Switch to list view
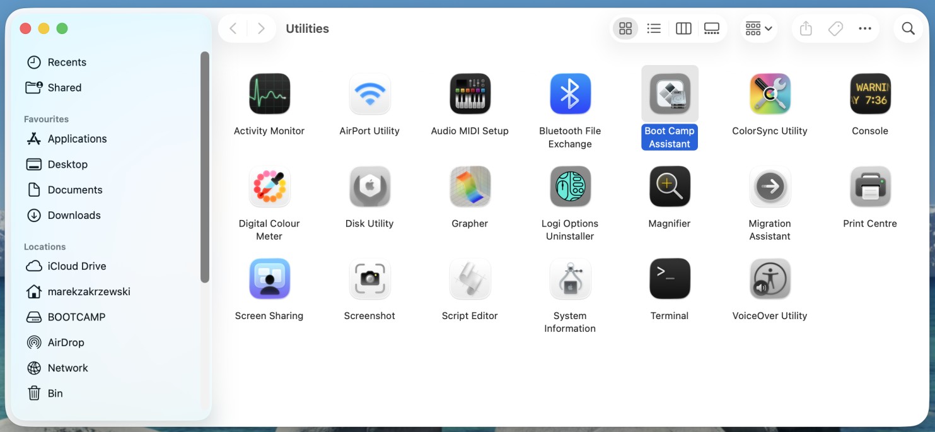This screenshot has width=935, height=432. 654,28
